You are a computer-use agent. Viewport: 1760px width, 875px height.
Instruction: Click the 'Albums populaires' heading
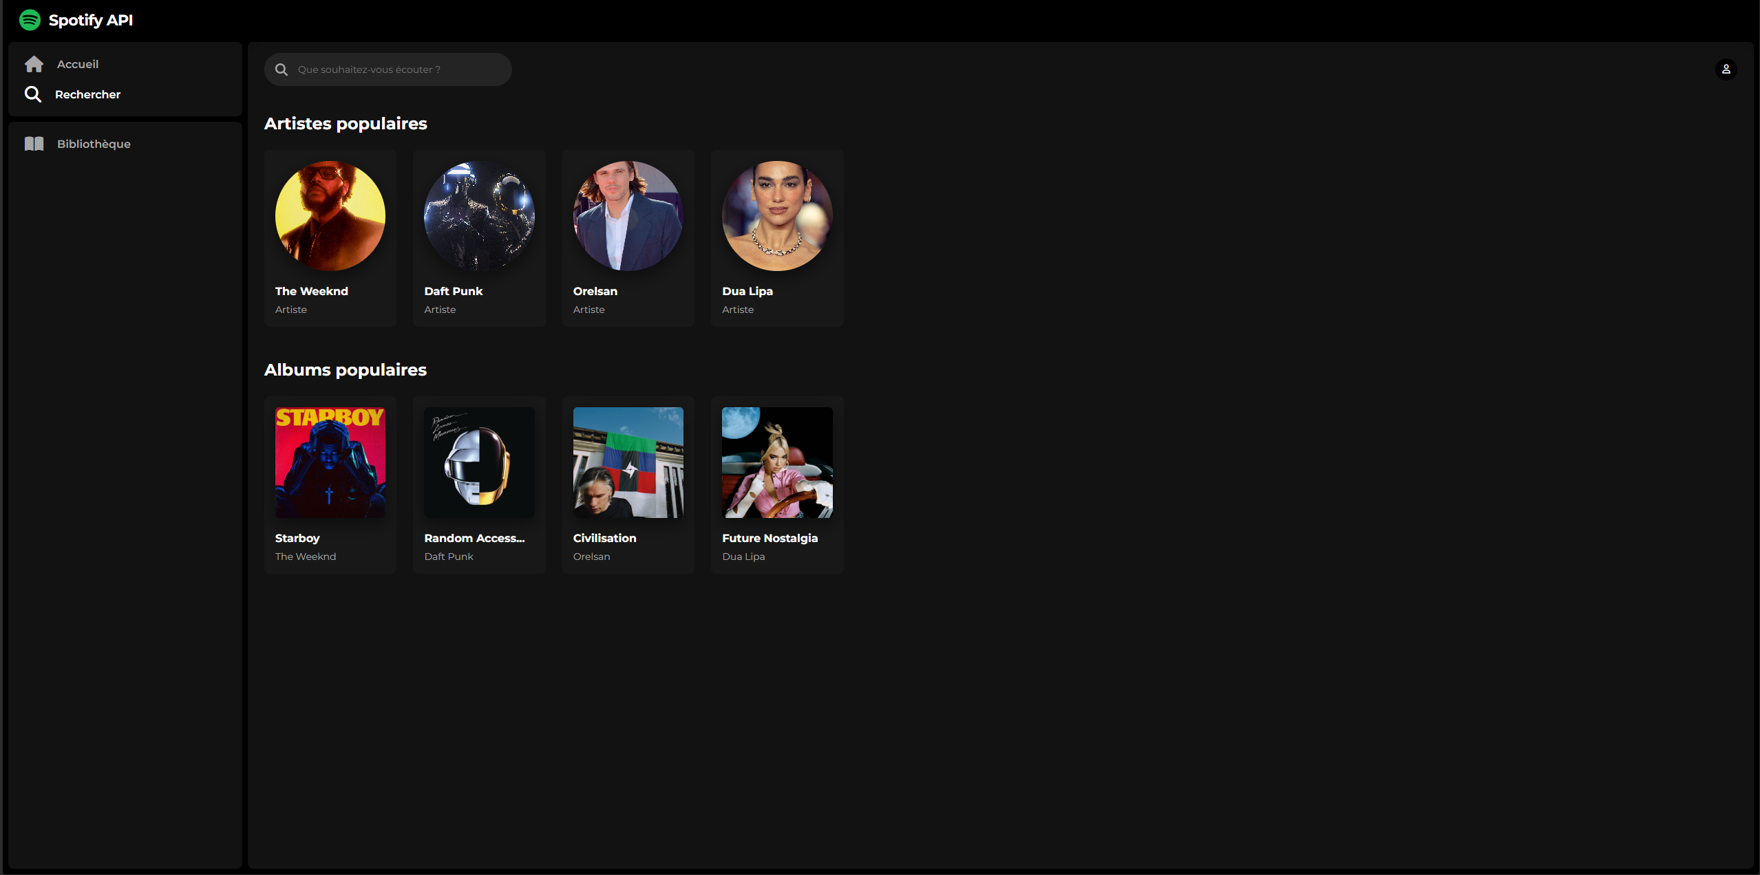tap(346, 370)
